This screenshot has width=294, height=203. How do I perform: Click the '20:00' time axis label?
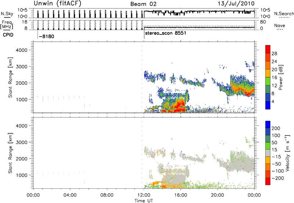(x=218, y=195)
